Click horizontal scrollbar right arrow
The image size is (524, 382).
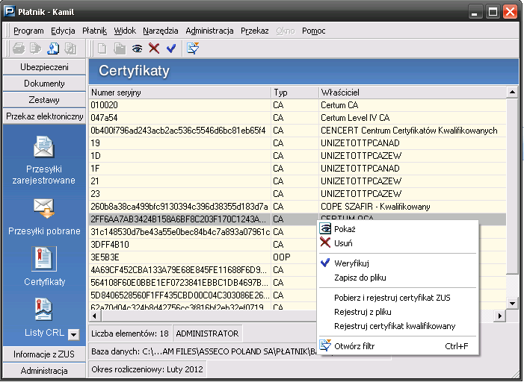499,316
